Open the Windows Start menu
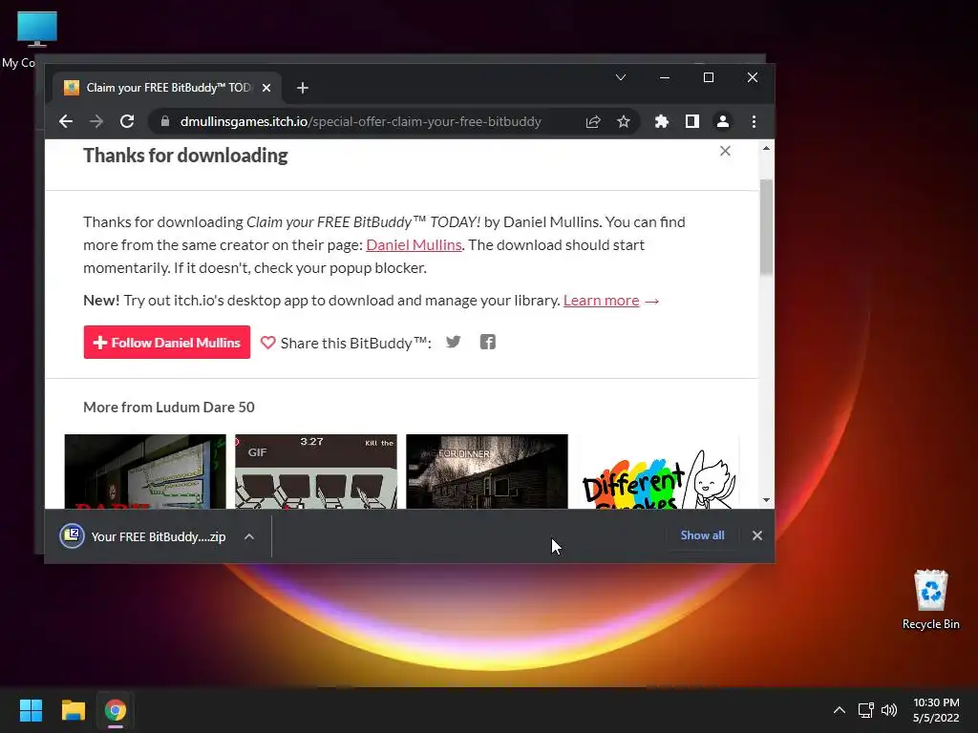This screenshot has height=733, width=978. pyautogui.click(x=31, y=710)
